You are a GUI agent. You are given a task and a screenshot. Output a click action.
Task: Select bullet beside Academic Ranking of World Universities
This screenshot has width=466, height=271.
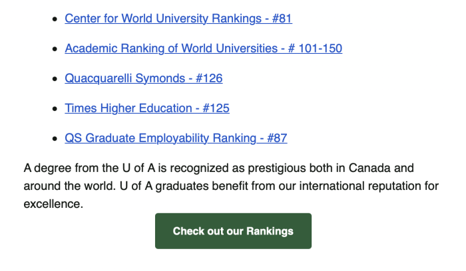point(55,49)
